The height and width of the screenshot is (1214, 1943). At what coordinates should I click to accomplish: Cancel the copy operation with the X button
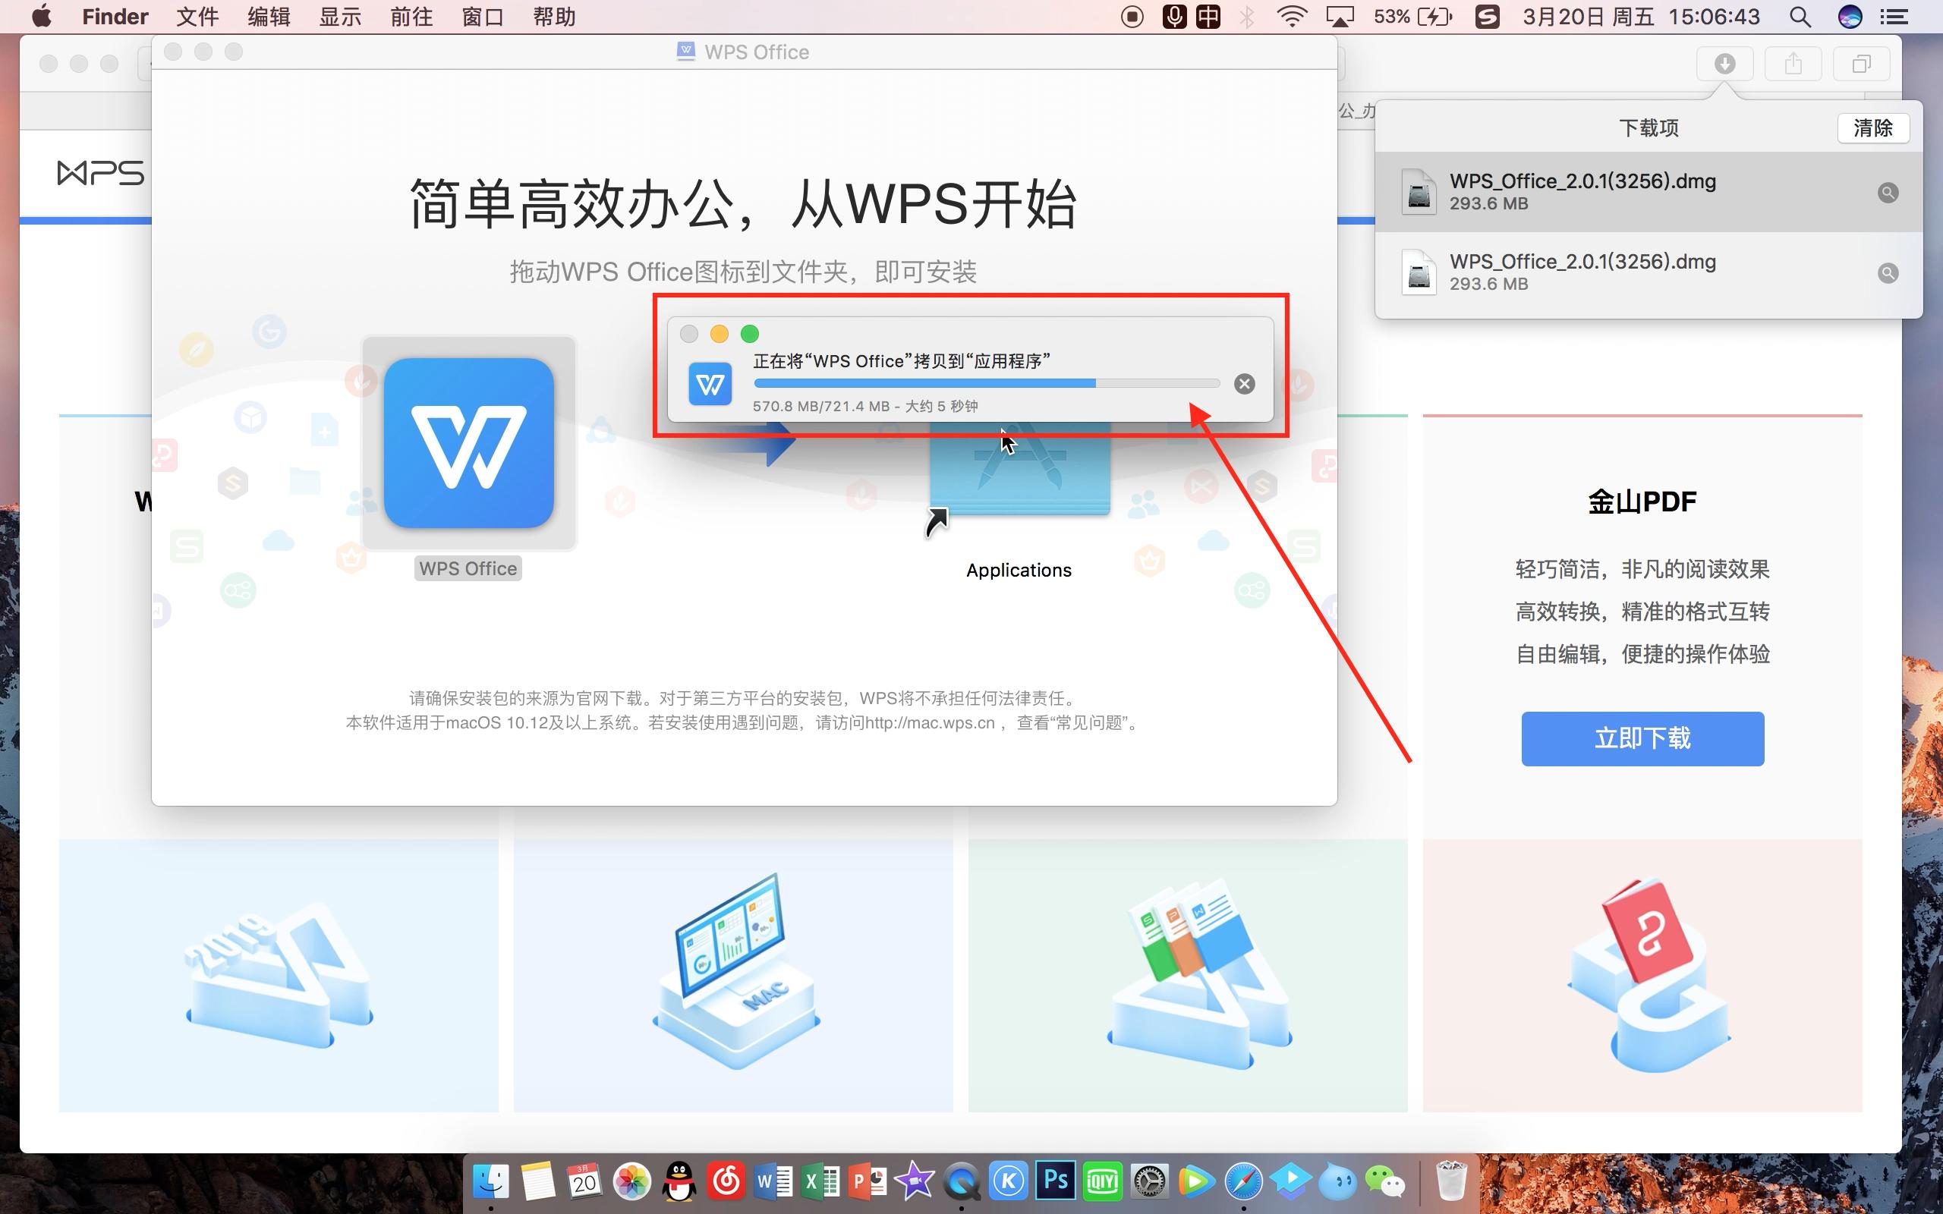coord(1244,383)
